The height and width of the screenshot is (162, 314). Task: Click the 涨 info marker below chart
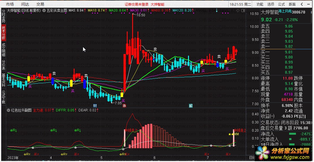coord(124,105)
